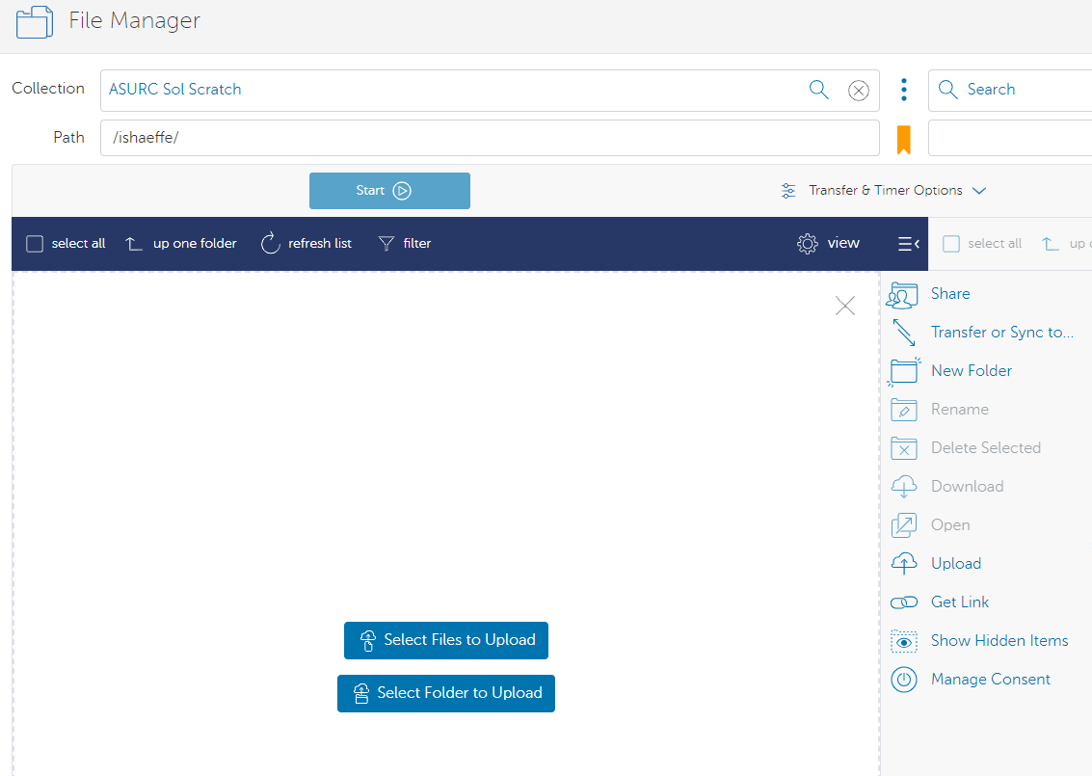This screenshot has height=776, width=1092.
Task: Bookmark the current path using the orange bookmark
Action: click(x=903, y=138)
